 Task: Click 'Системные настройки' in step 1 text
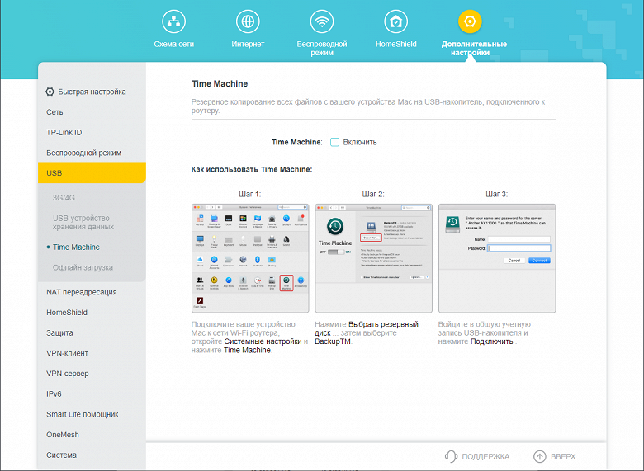point(263,341)
